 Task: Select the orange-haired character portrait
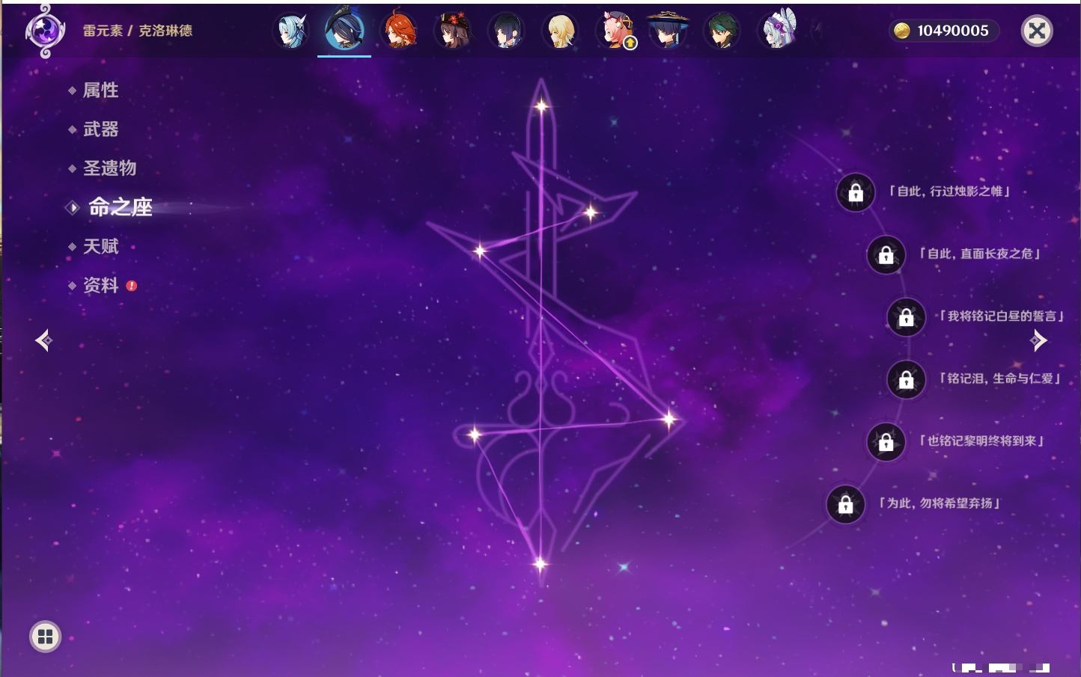tap(398, 31)
